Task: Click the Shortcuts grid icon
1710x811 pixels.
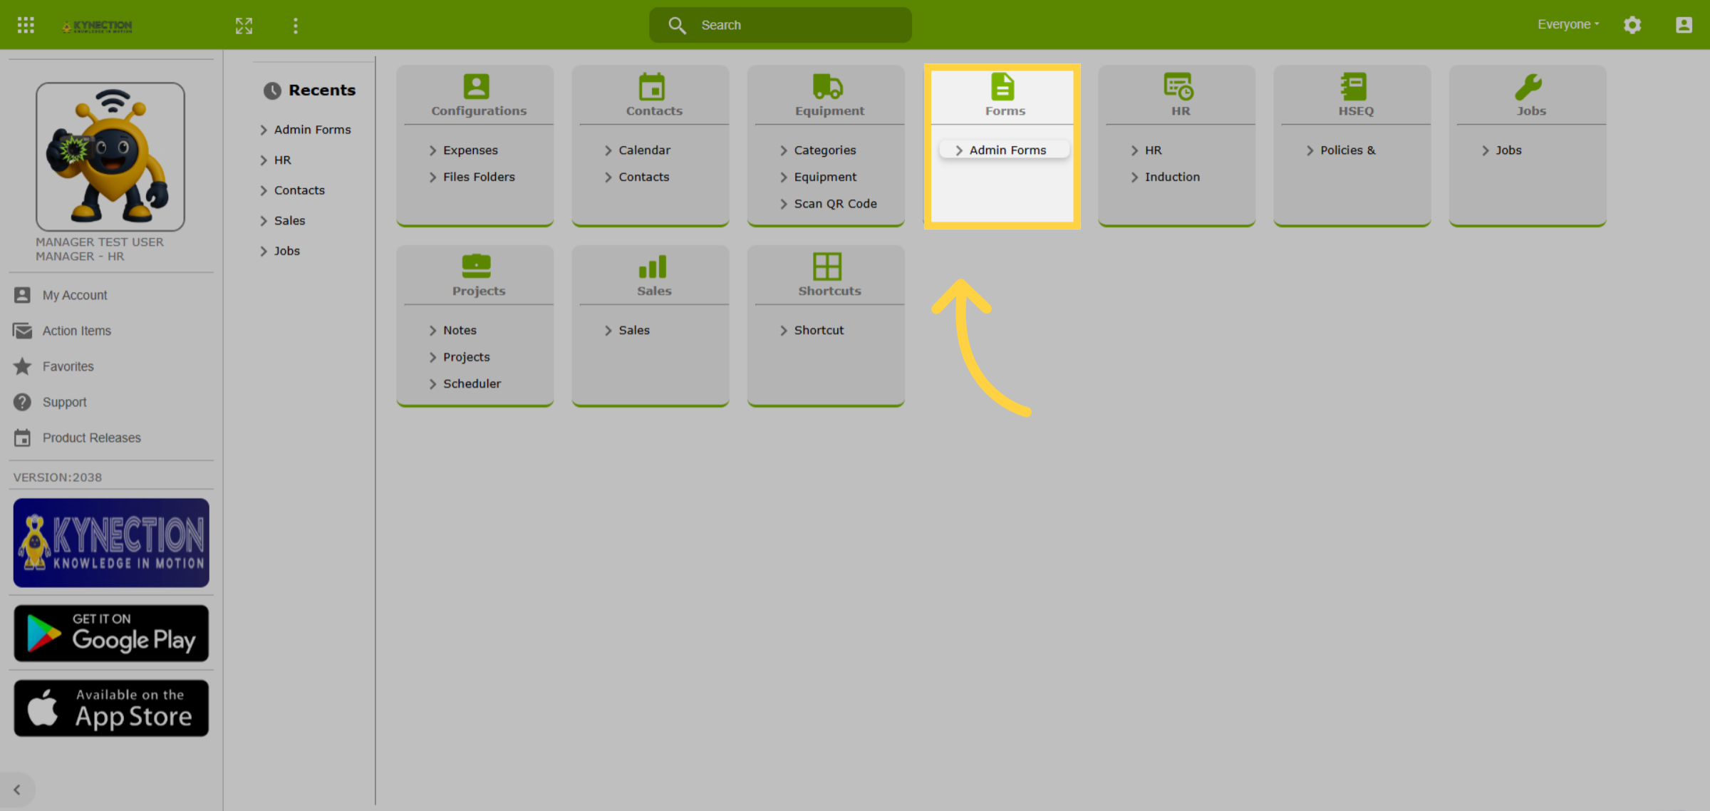Action: 827,267
